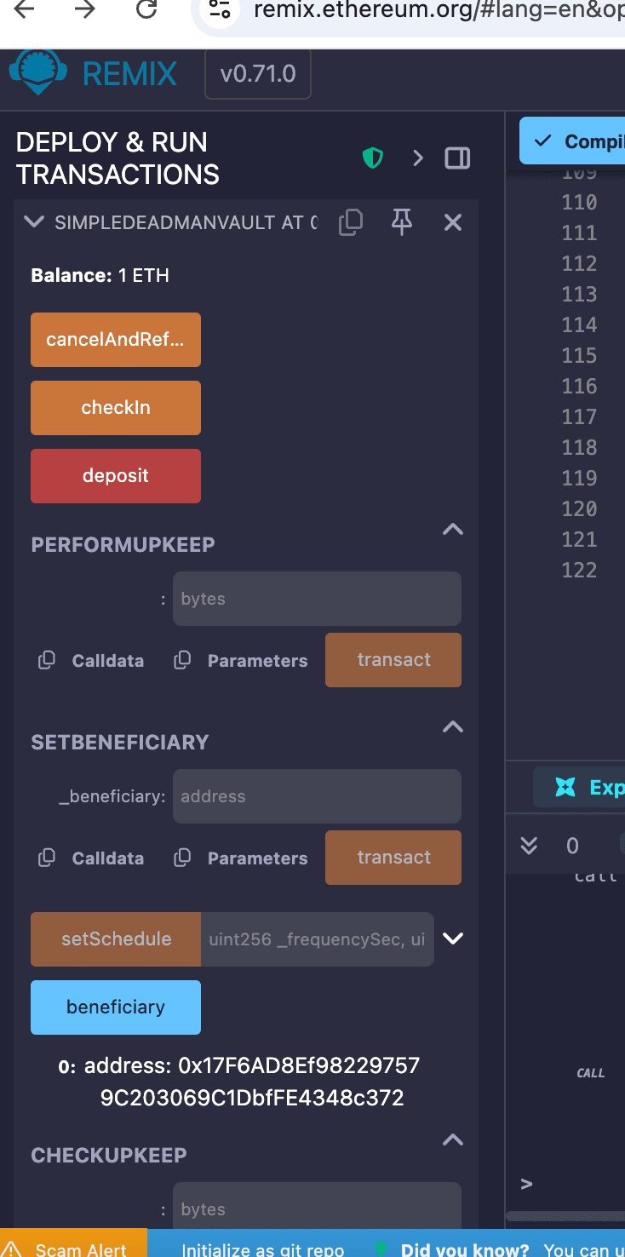Image resolution: width=625 pixels, height=1257 pixels.
Task: Collapse the PERFORMUPKEEP function section
Action: click(453, 530)
